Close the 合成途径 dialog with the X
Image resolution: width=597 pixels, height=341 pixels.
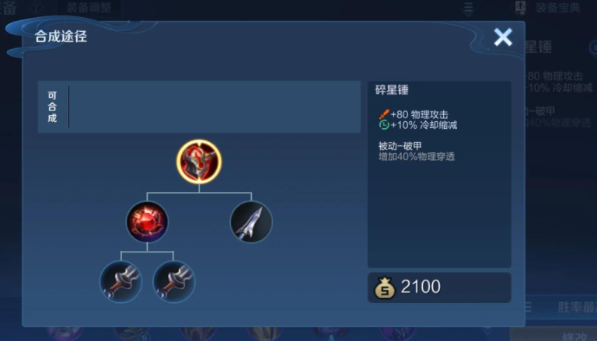[x=503, y=37]
